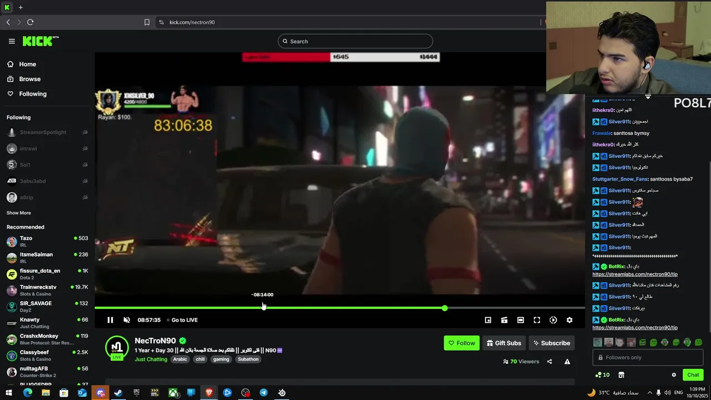Follow the NecTroN90 channel
This screenshot has width=711, height=400.
(462, 343)
